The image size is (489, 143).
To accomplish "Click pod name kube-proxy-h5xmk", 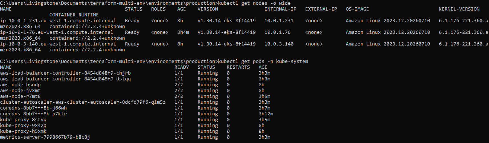I will [x=23, y=131].
